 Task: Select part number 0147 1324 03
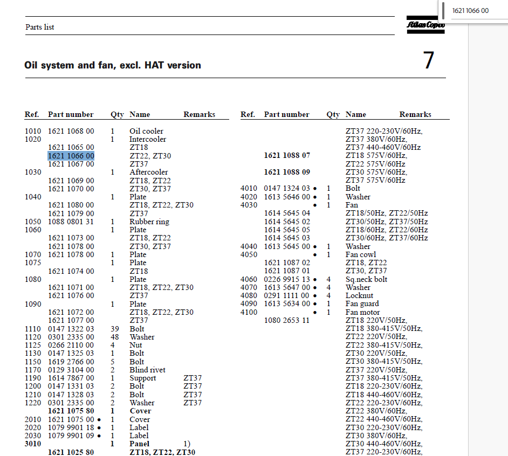click(287, 189)
